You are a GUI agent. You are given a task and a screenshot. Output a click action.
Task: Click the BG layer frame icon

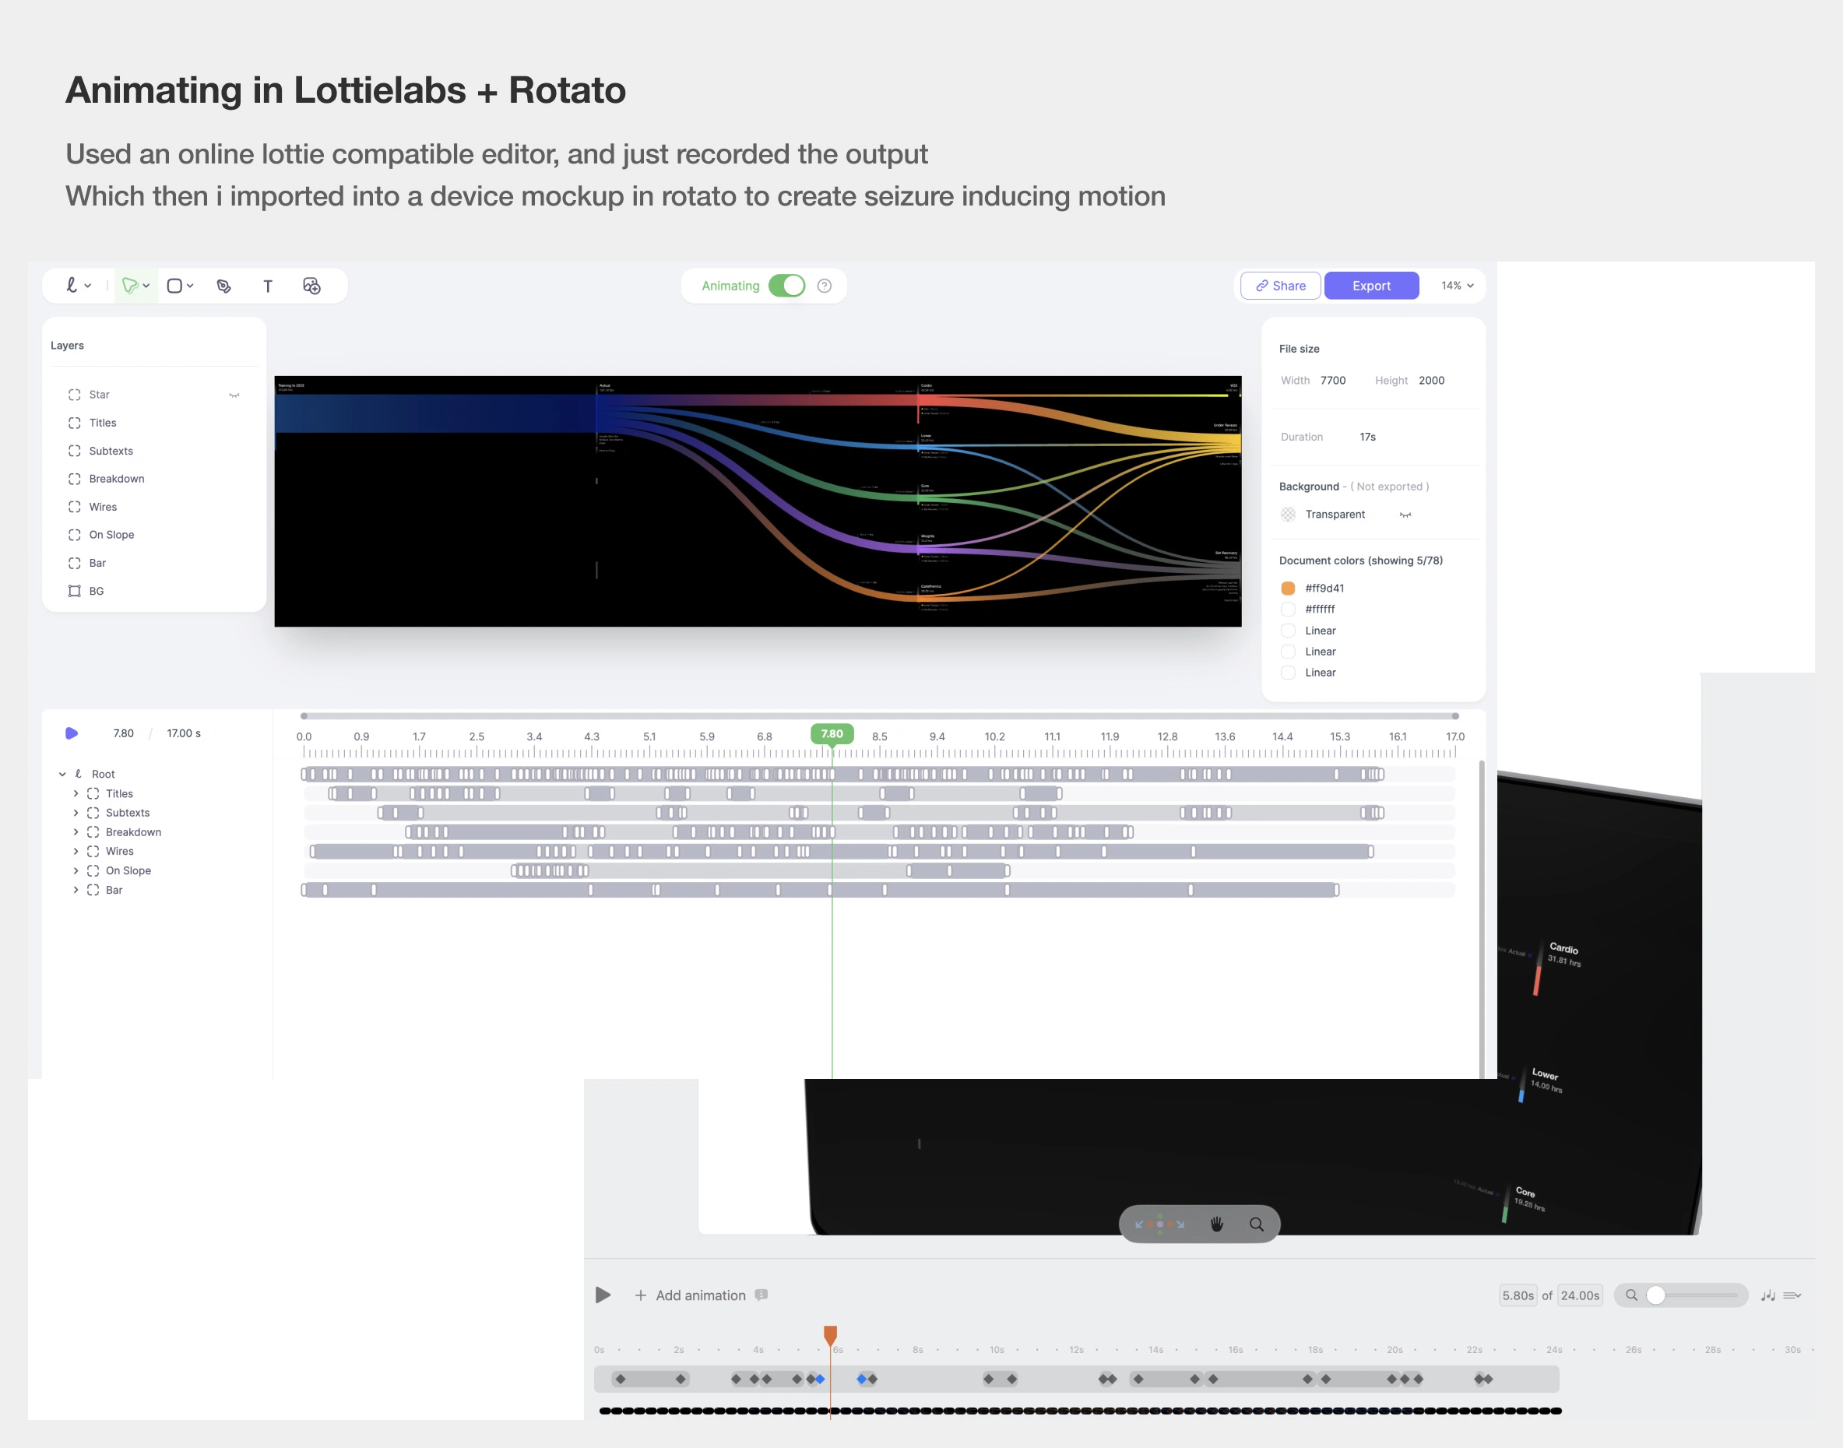75,591
